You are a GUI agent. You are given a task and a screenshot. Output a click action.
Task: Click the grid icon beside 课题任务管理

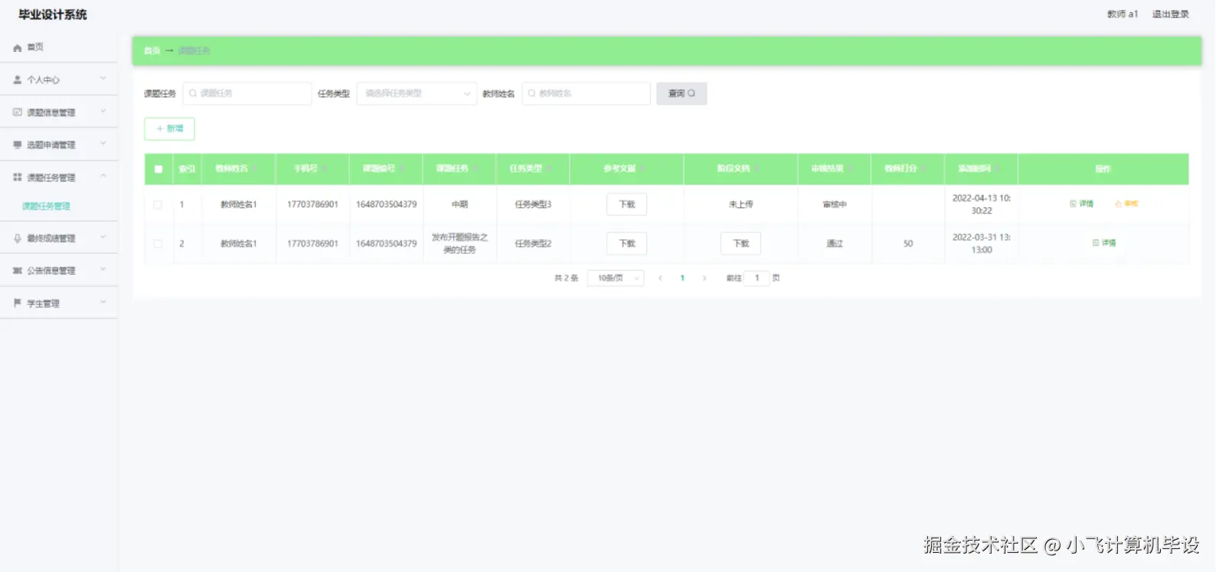click(x=18, y=177)
